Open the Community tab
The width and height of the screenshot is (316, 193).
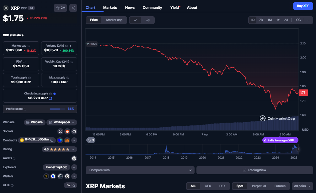tap(152, 8)
